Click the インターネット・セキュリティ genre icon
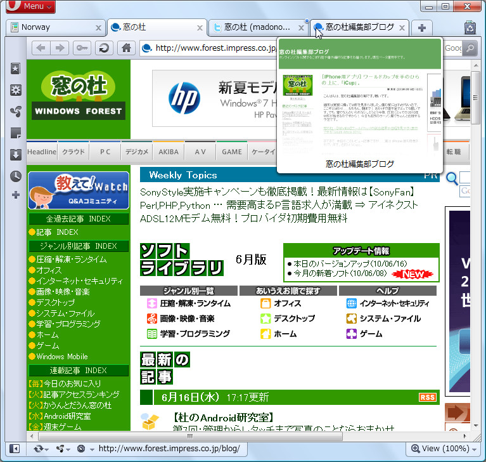The width and height of the screenshot is (486, 462). 352,303
